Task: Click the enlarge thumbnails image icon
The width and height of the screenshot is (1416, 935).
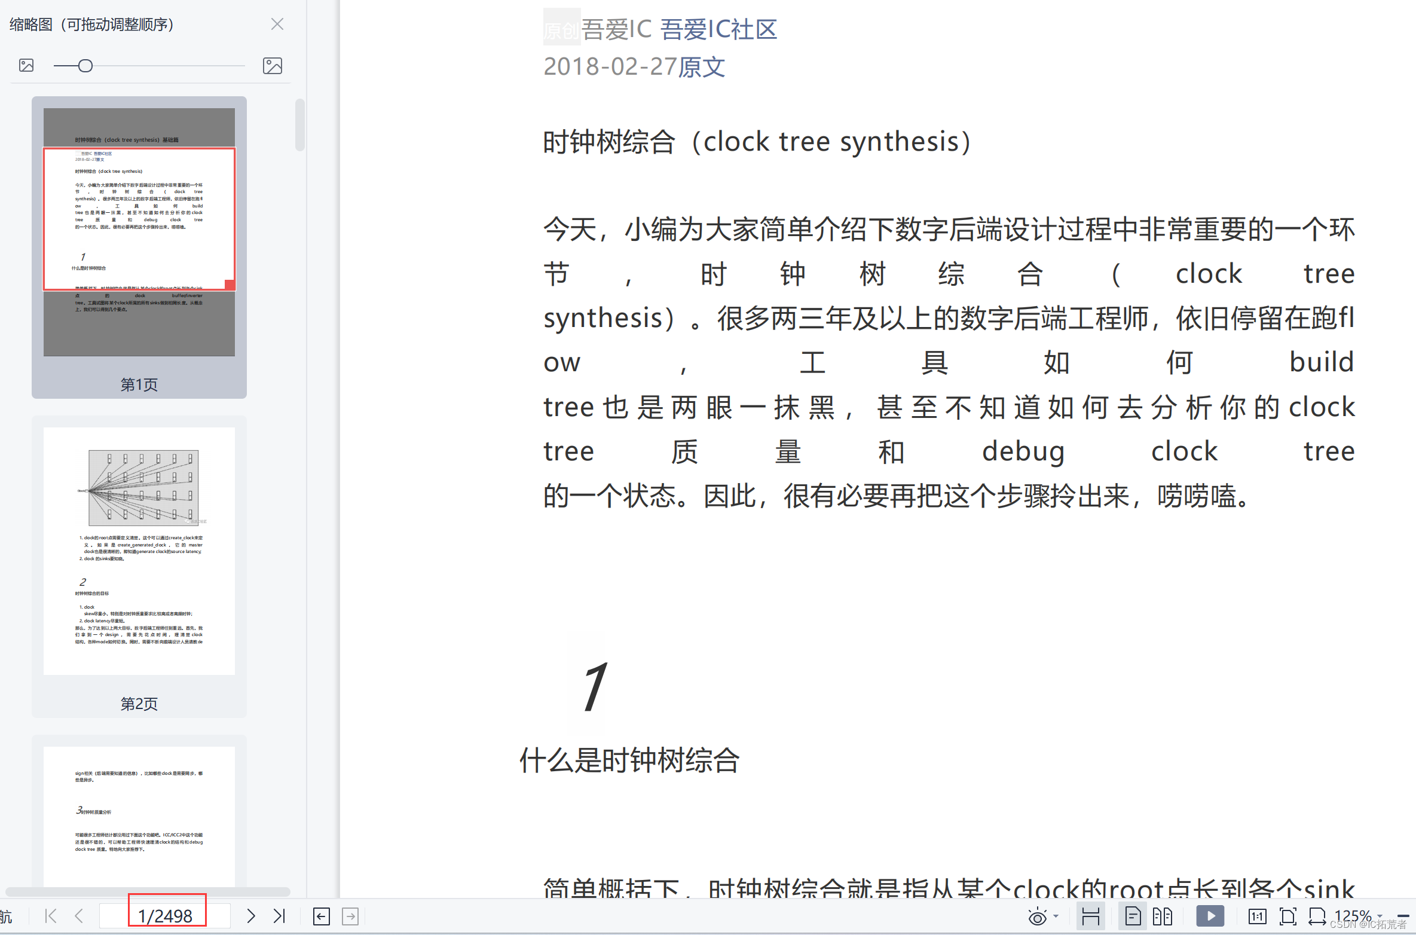Action: coord(273,66)
